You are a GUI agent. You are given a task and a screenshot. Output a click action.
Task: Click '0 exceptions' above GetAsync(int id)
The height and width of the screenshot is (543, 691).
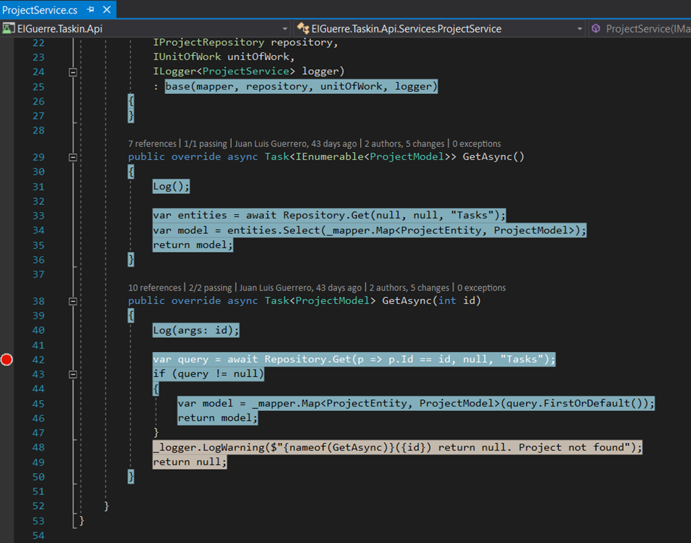[x=481, y=288]
